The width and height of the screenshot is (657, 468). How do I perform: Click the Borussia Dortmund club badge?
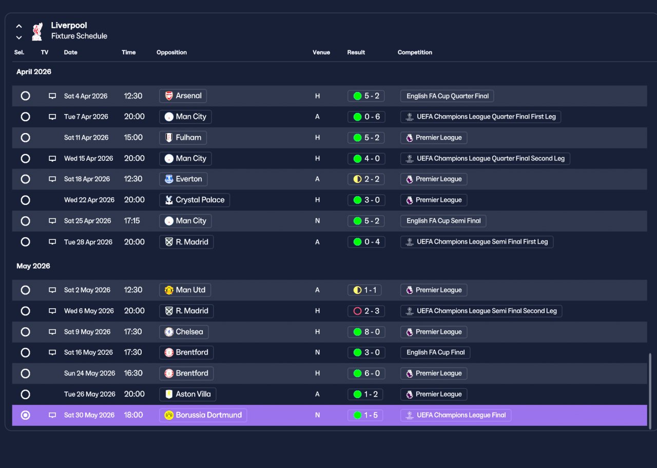tap(169, 415)
